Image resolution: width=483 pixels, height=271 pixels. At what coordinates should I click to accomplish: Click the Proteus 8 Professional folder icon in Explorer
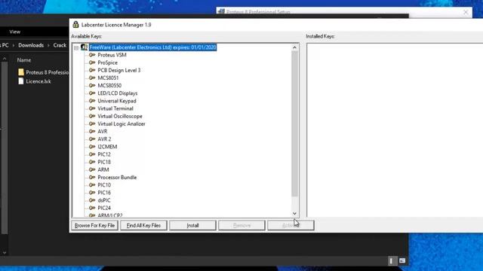point(21,72)
